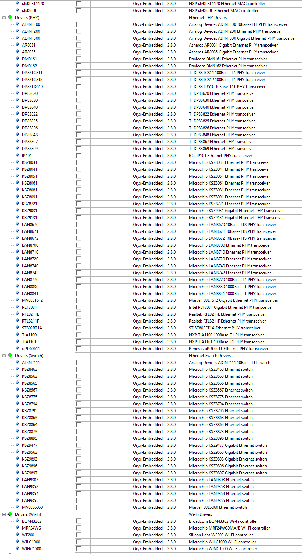Collapse the Drivers (PHY) tree group

(x=4, y=18)
